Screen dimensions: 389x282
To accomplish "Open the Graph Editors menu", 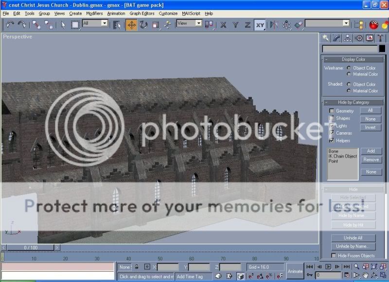I will point(142,14).
